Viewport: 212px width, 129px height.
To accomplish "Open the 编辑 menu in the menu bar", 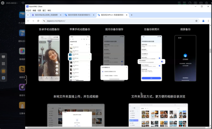I will [x=34, y=10].
